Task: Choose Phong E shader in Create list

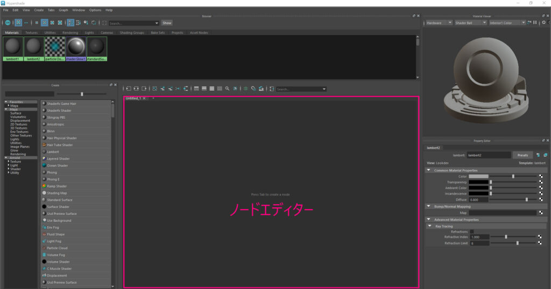Action: 76,179
